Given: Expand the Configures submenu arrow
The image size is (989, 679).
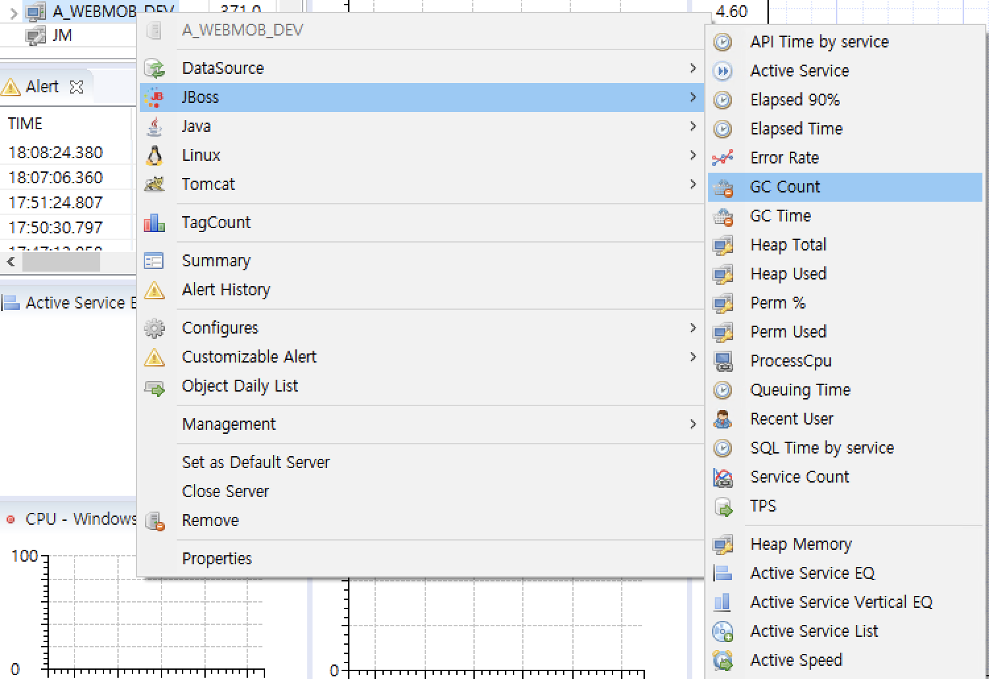Looking at the screenshot, I should (x=692, y=328).
